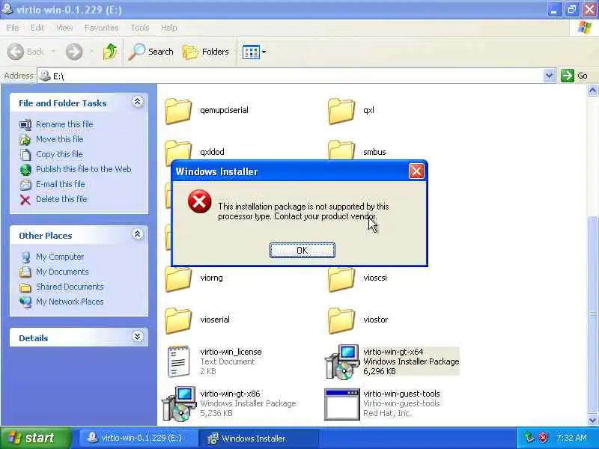
Task: Click the virtio-win_license file name
Action: click(231, 352)
